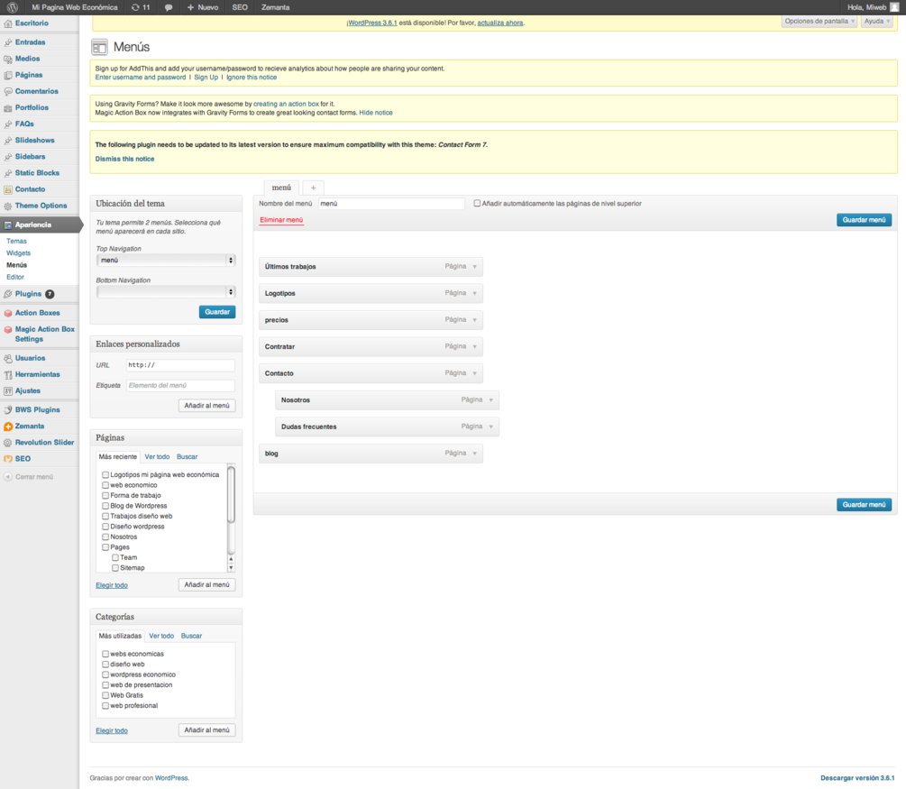Click the 'actualiza ahora' update link
This screenshot has width=906, height=789.
(x=499, y=23)
